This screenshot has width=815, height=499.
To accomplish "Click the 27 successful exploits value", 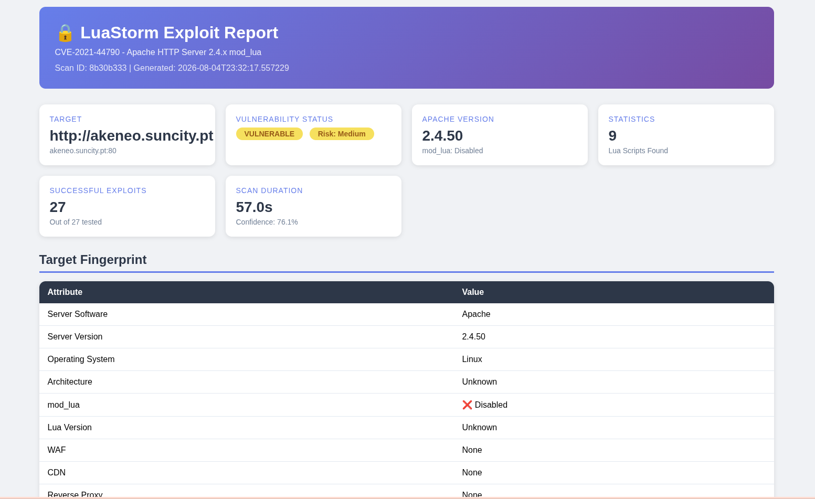I will pos(58,207).
